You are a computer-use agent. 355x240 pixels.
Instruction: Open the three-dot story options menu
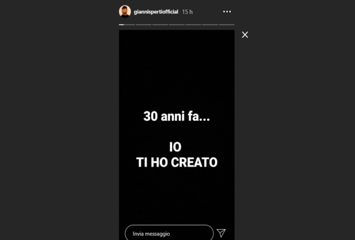pos(227,12)
